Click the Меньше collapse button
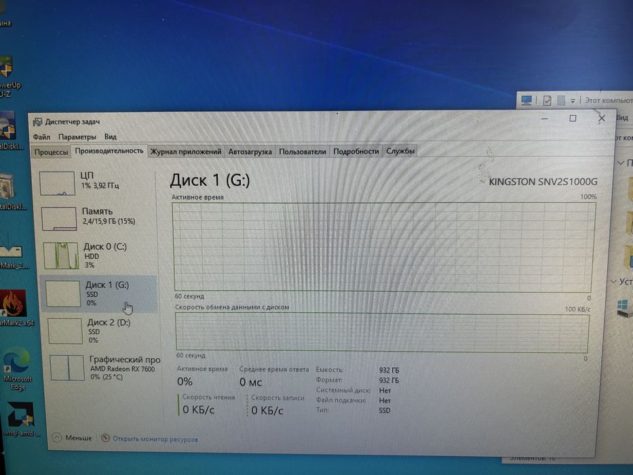The image size is (633, 475). pyautogui.click(x=73, y=438)
